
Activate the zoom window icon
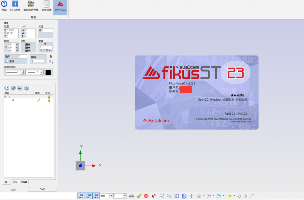pyautogui.click(x=169, y=196)
